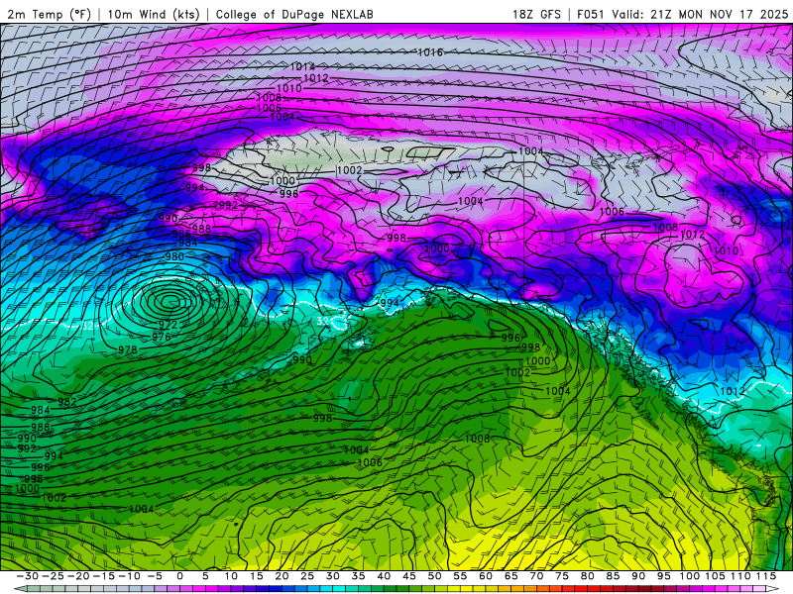Click the 80 value on the temperature scale

tap(587, 576)
